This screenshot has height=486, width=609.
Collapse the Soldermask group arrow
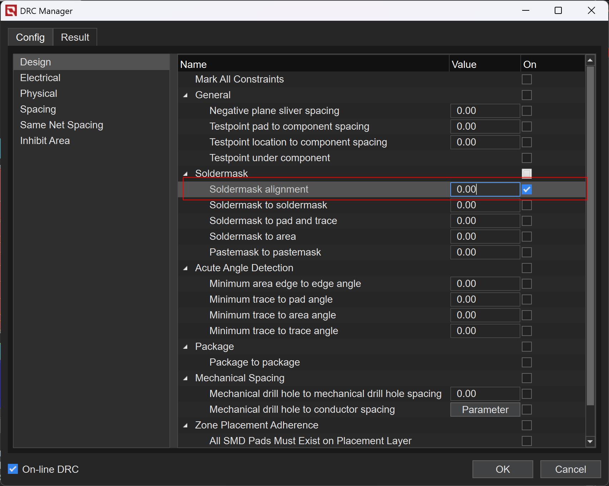coord(185,174)
